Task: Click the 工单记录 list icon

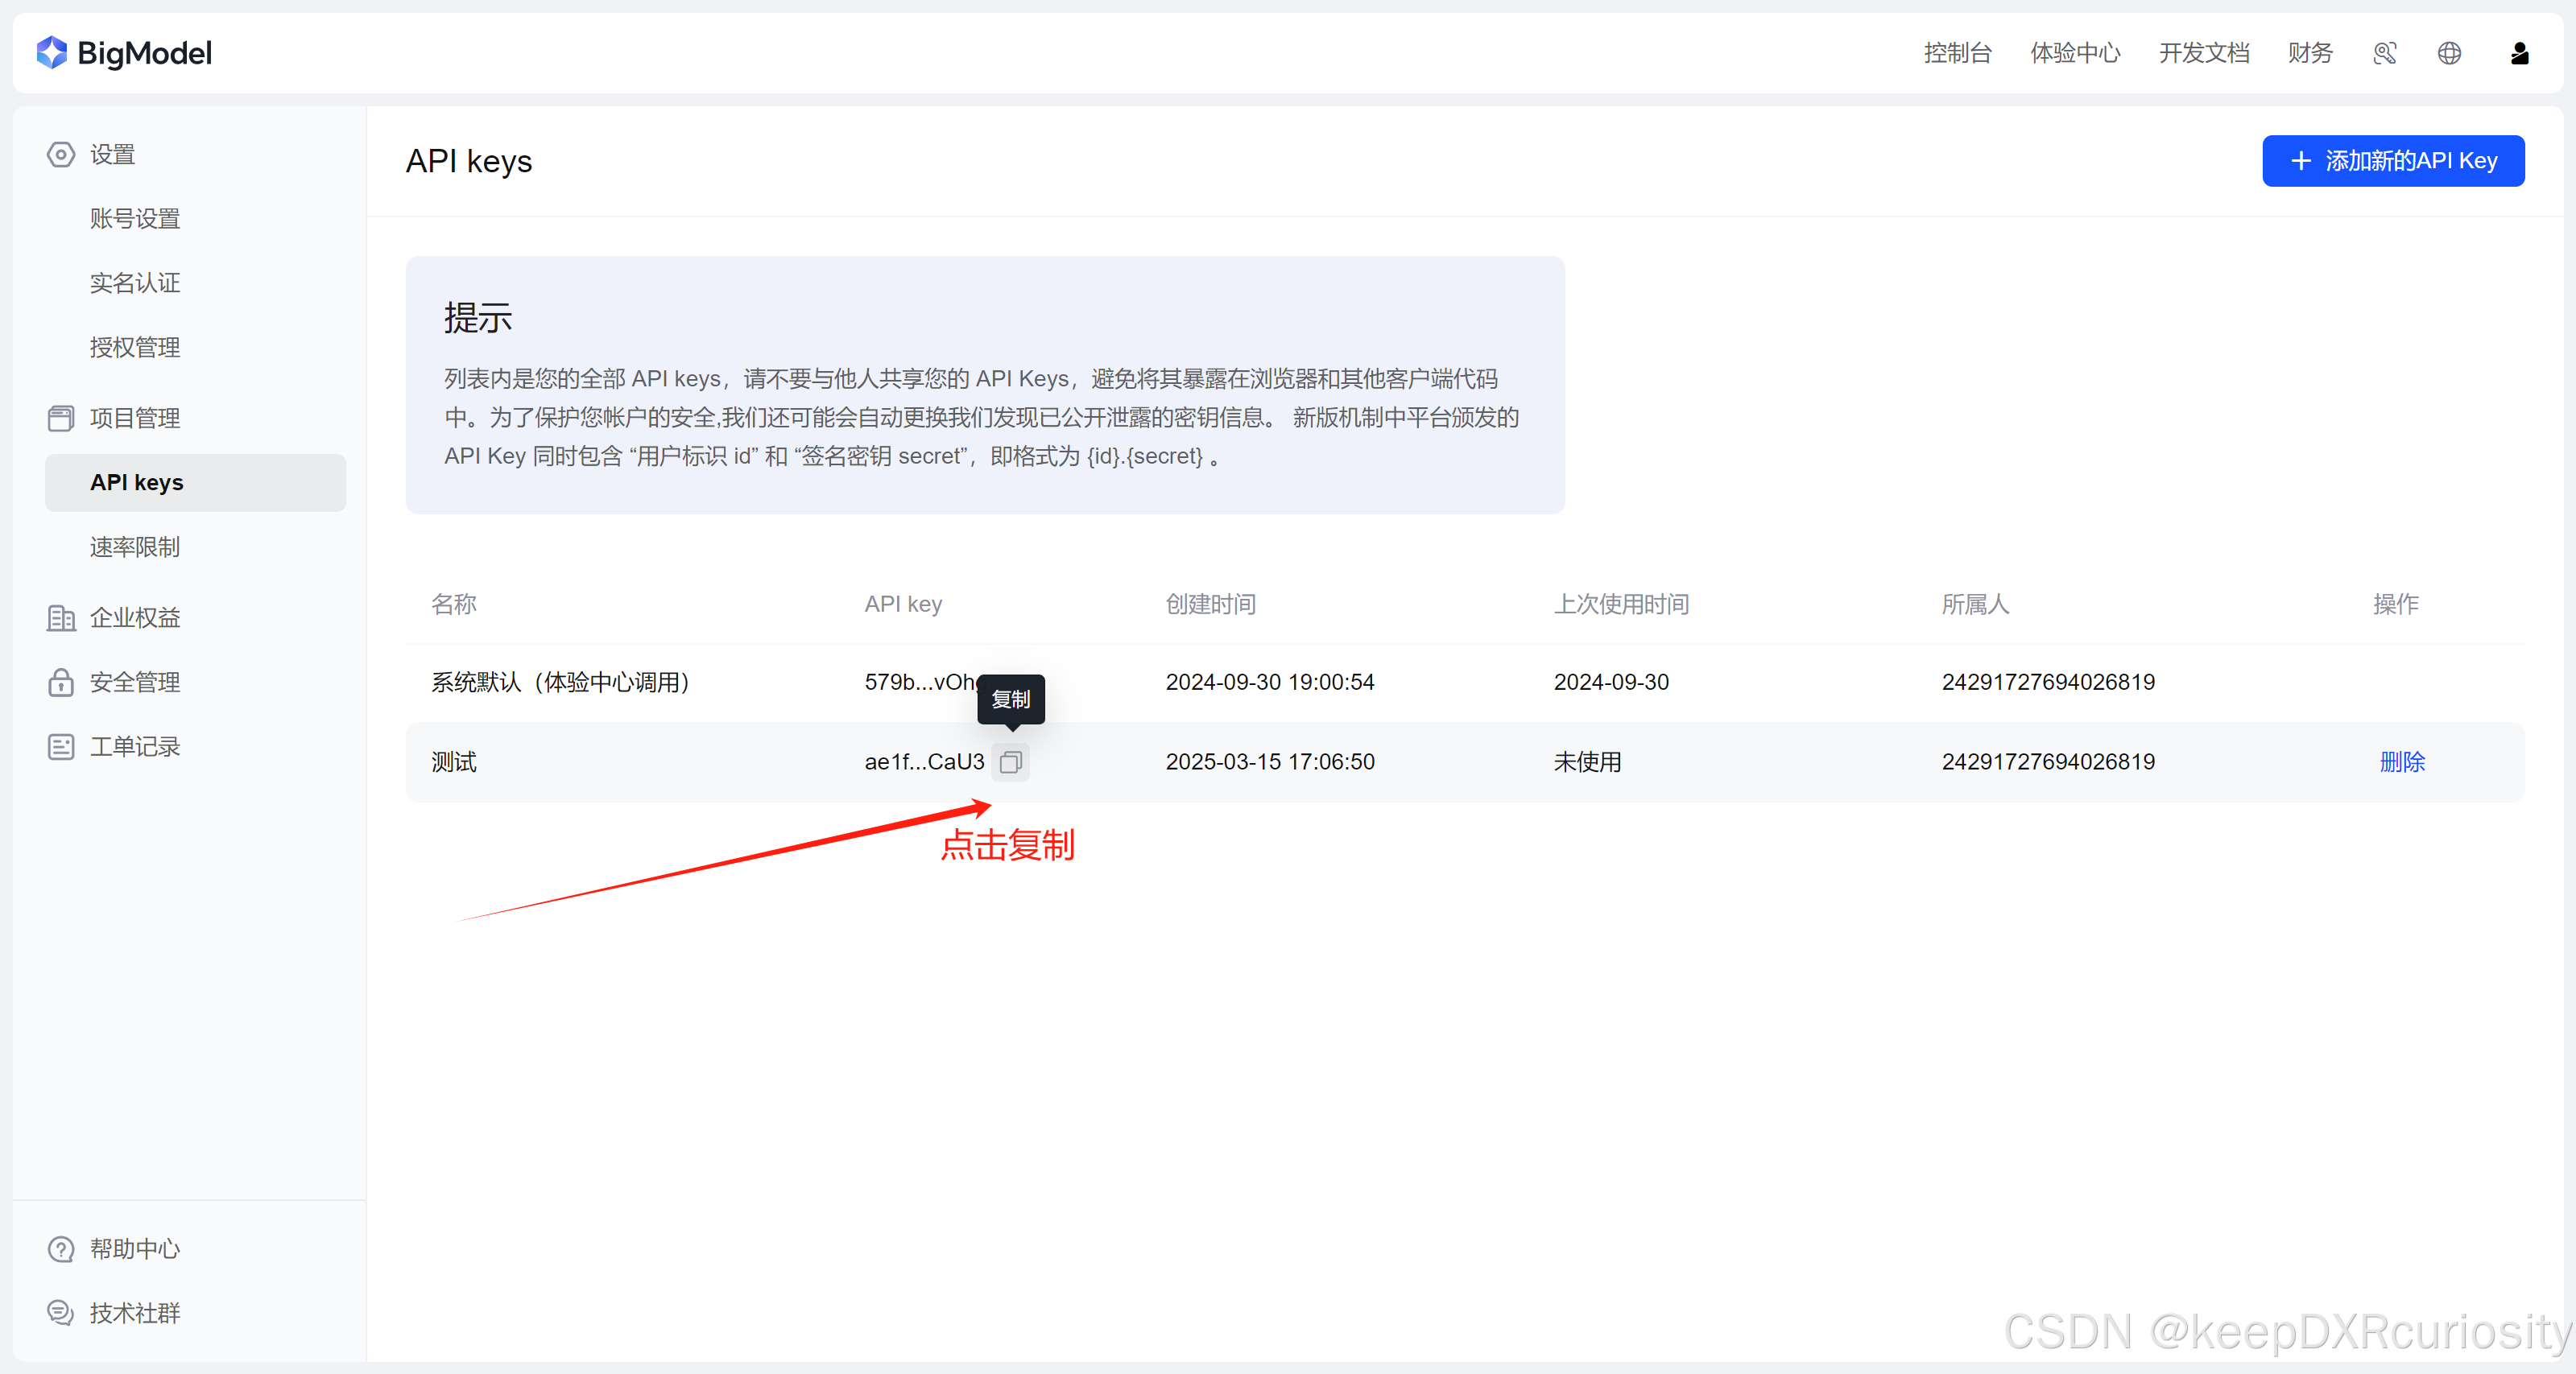Action: 61,746
